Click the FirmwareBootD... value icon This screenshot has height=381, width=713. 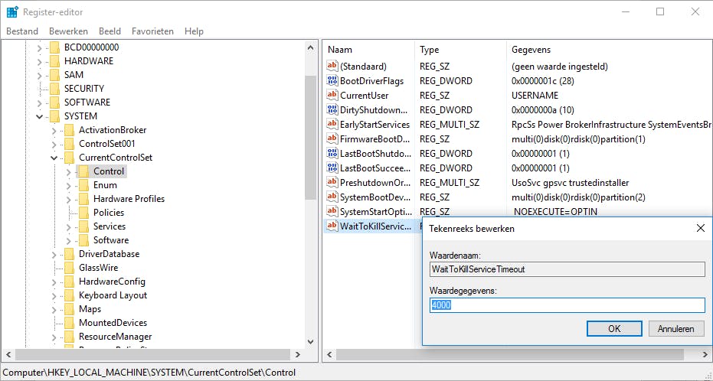(332, 139)
